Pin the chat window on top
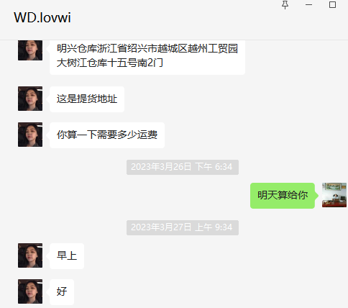Viewport: 348px width, 308px height. pyautogui.click(x=285, y=5)
